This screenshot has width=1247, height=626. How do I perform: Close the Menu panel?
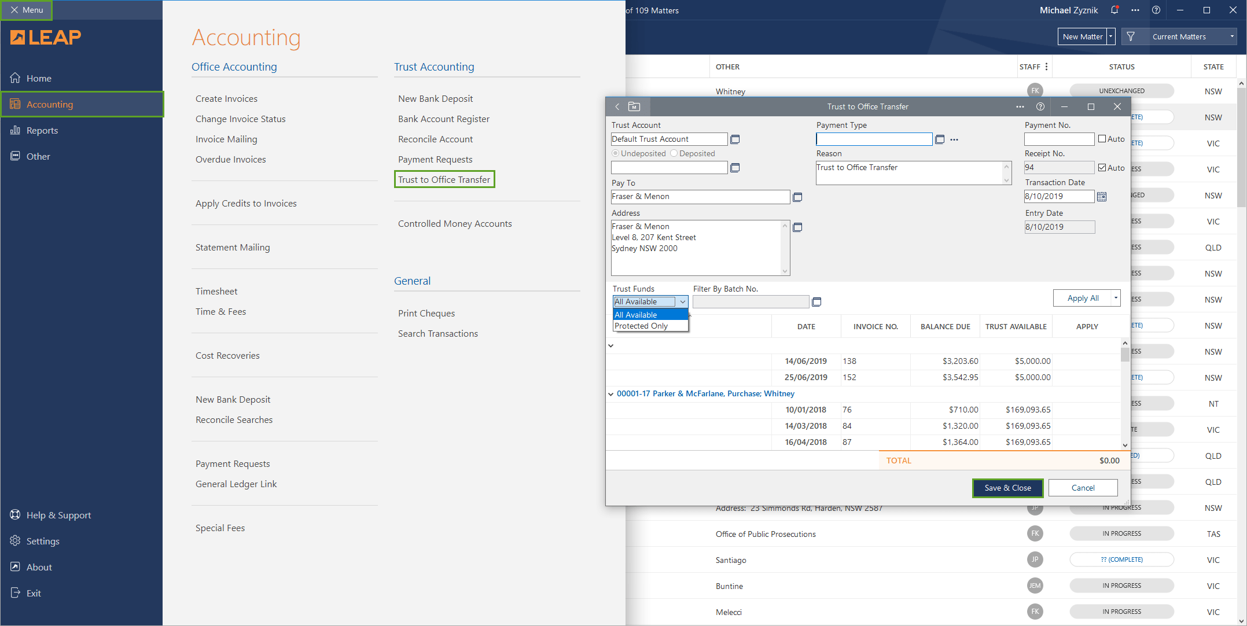pos(27,10)
